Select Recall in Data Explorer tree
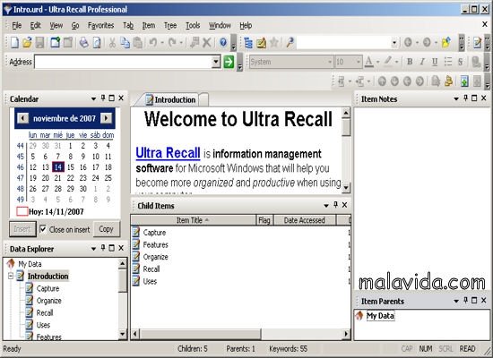Screen dimensions: 493x358 (x=45, y=312)
